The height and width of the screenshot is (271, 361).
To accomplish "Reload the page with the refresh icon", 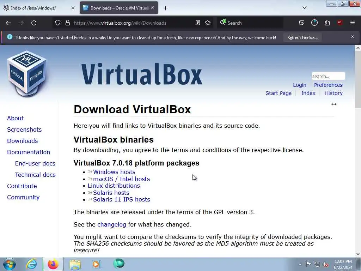I will coord(34,23).
